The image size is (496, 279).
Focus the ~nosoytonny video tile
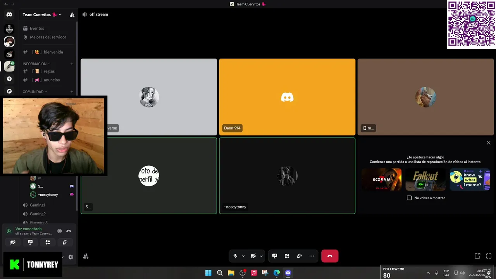(287, 176)
